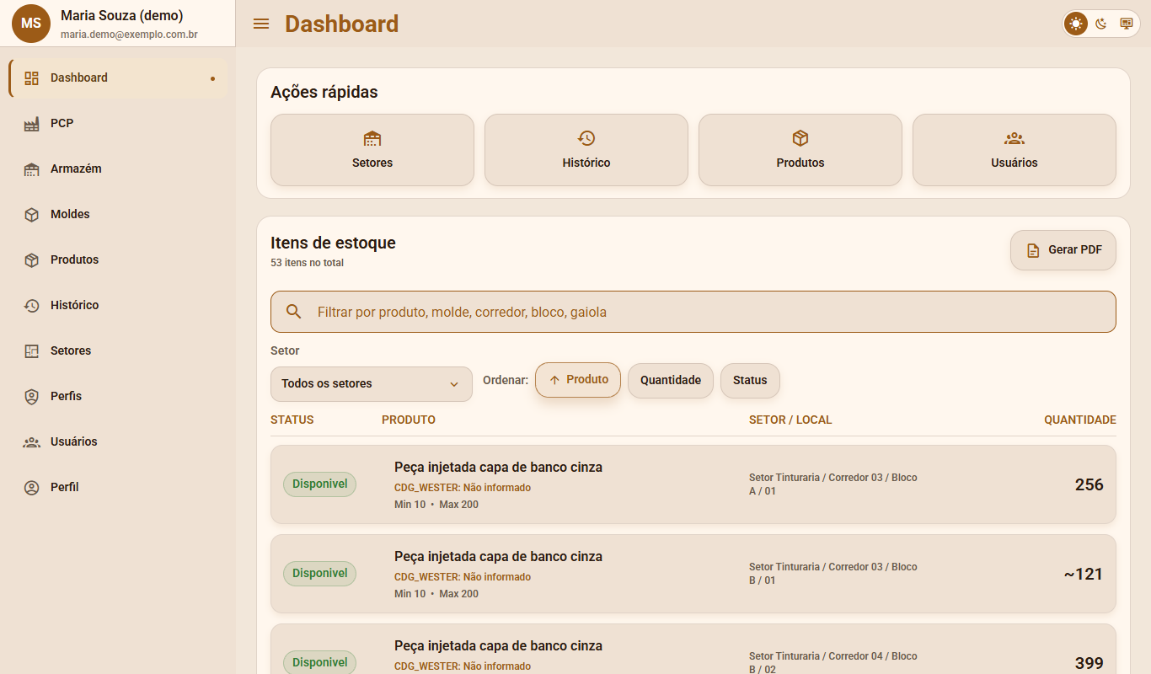Open Usuários quick action card
The image size is (1151, 674).
click(x=1014, y=150)
